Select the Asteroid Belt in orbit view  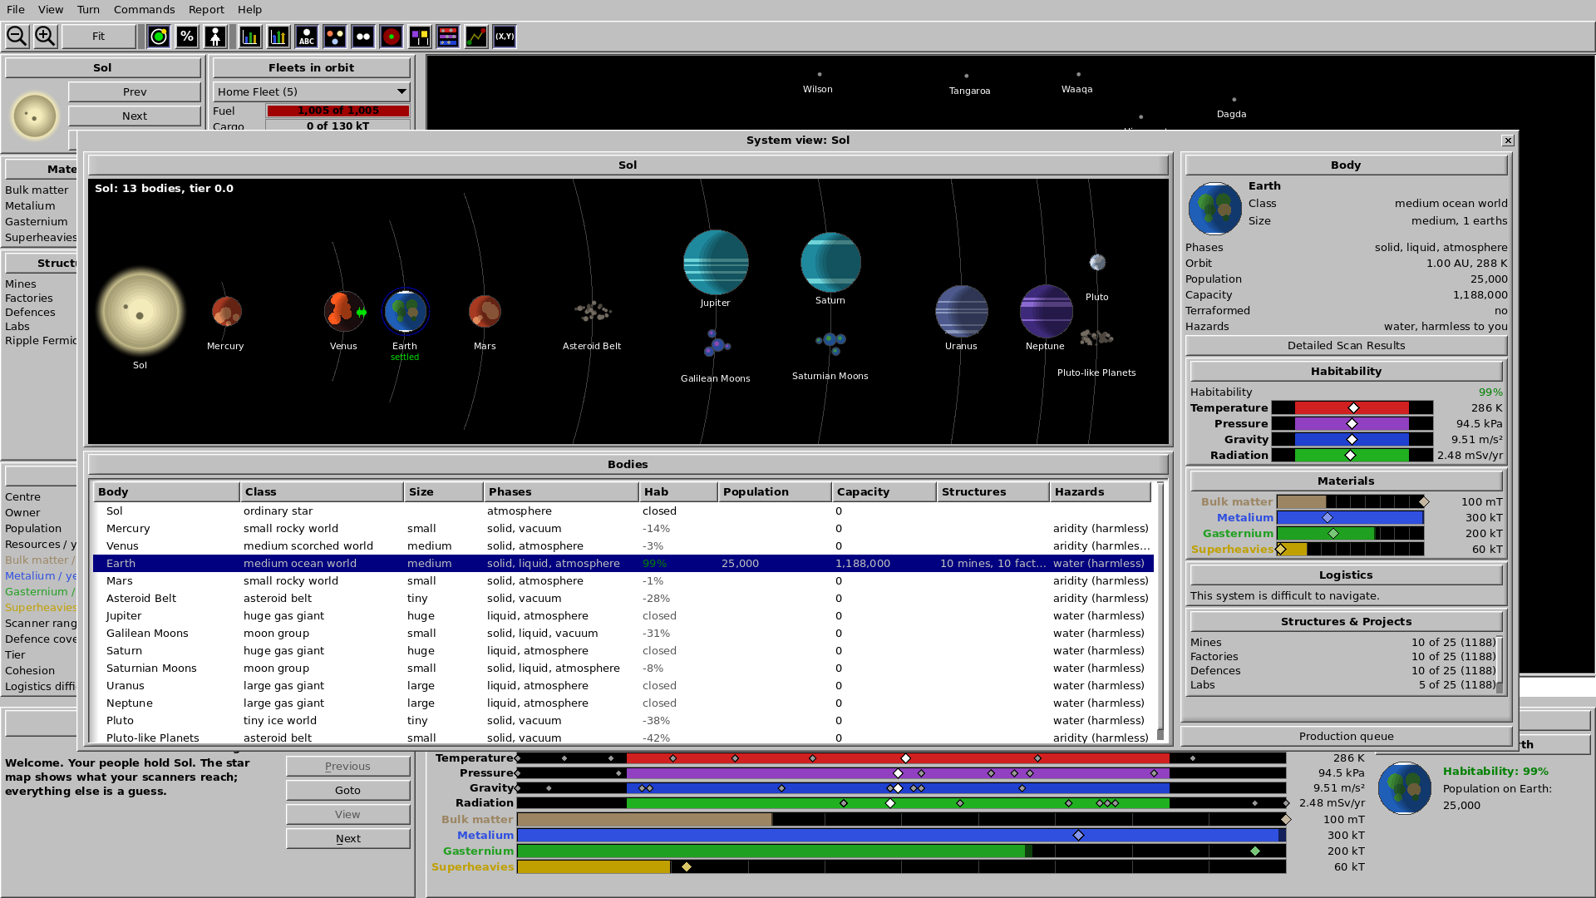[x=592, y=312]
